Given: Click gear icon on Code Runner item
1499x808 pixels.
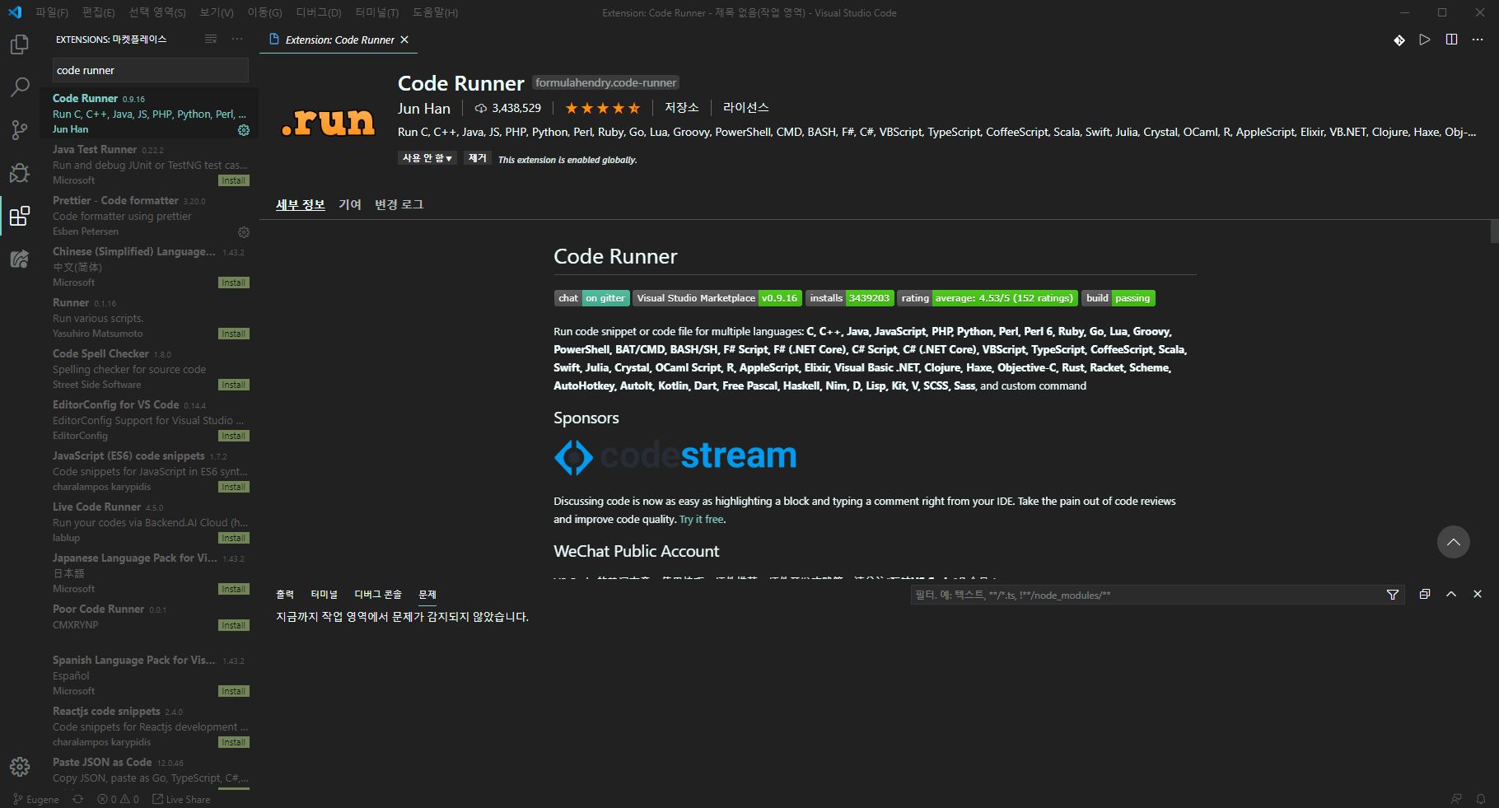Looking at the screenshot, I should coord(244,130).
